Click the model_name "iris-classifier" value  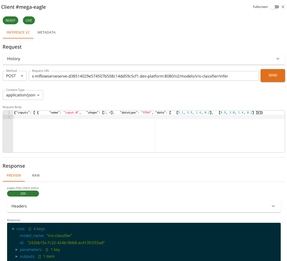[59, 236]
